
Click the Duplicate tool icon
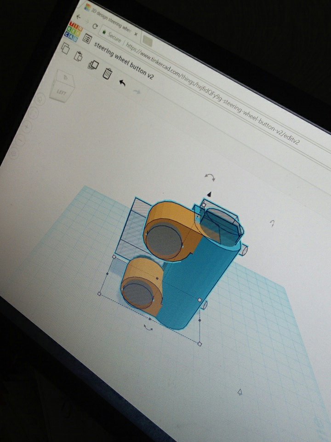click(93, 65)
